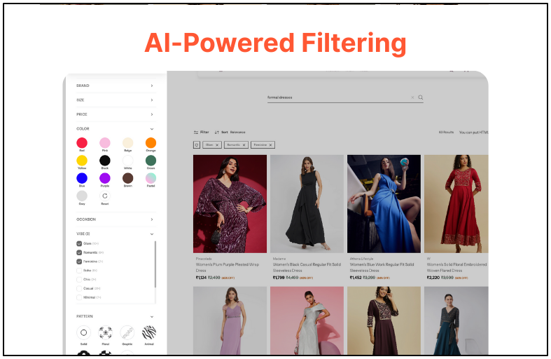Select the Beige color swatch
Screen dimensions: 551x359
point(128,143)
